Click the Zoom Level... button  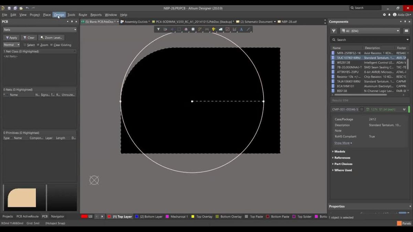tap(51, 38)
